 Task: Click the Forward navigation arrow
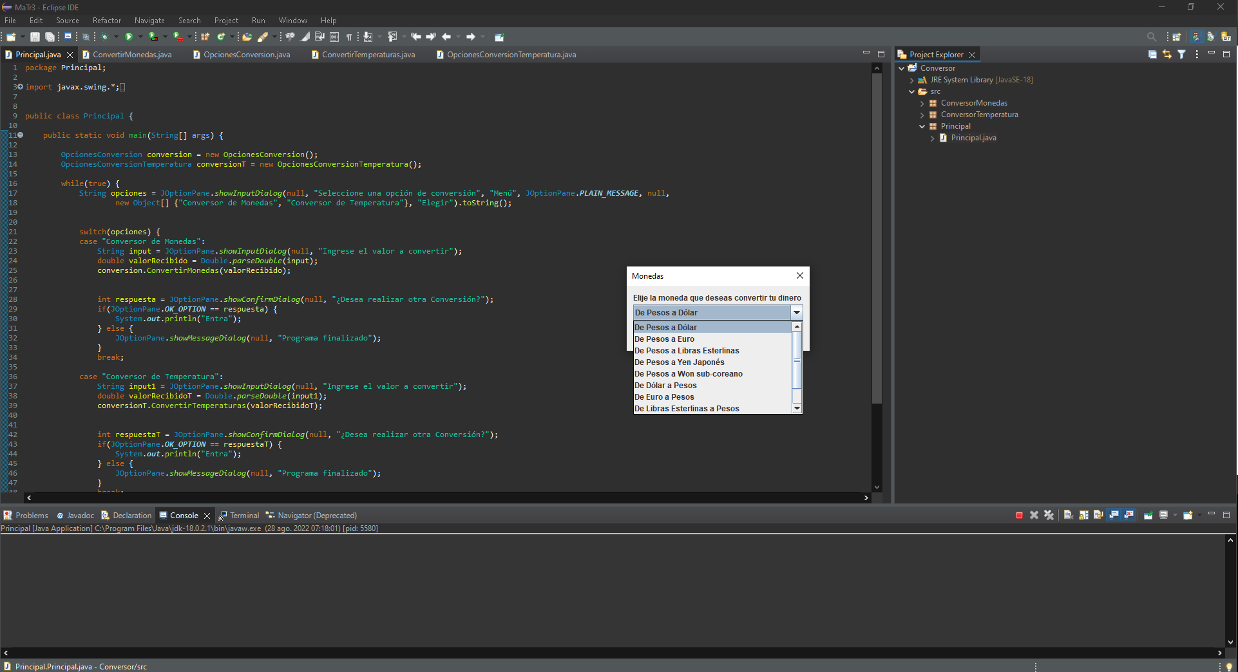[x=471, y=37]
